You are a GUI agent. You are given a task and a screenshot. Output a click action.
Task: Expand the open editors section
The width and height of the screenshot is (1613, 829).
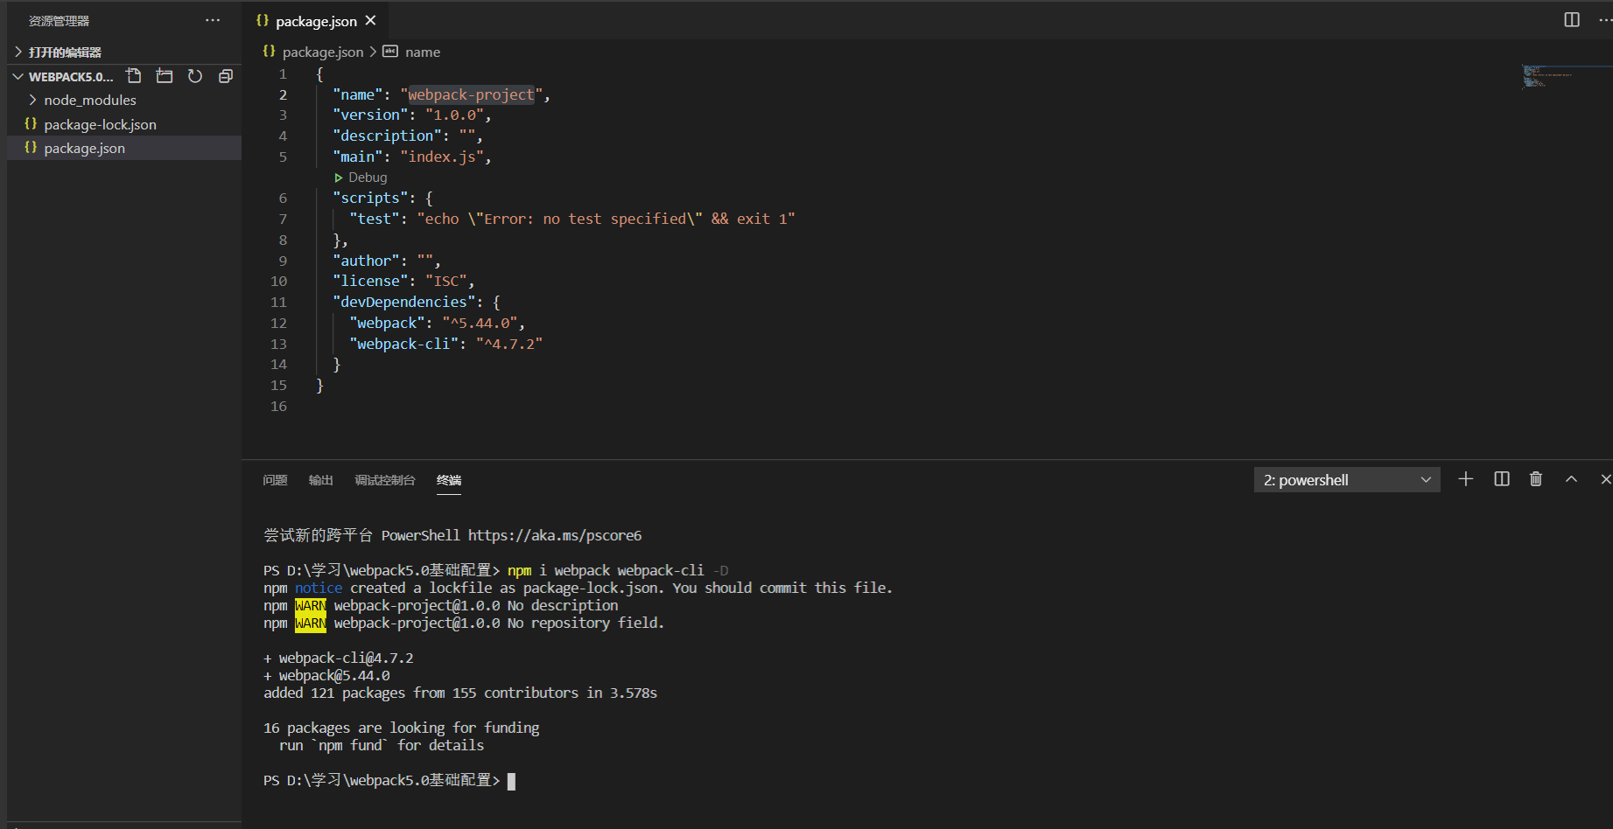pos(124,52)
